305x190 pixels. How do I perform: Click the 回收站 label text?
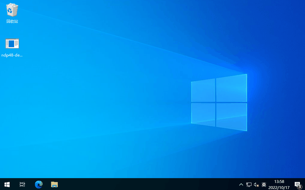tap(12, 22)
